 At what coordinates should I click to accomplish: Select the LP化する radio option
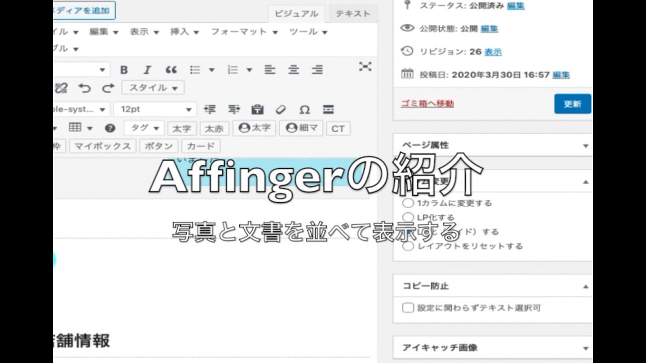tap(408, 217)
